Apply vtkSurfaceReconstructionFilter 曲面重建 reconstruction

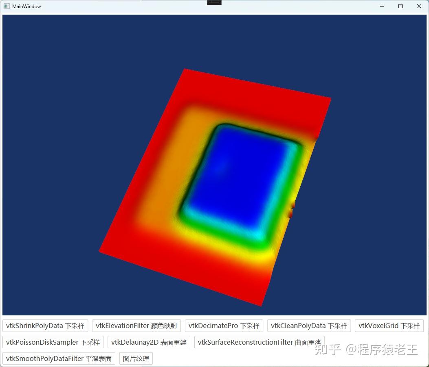(x=260, y=342)
